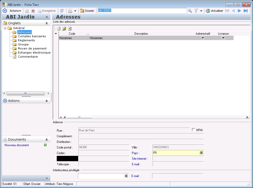This screenshot has width=253, height=188.
Task: Open the Pays dropdown list
Action: click(x=201, y=153)
